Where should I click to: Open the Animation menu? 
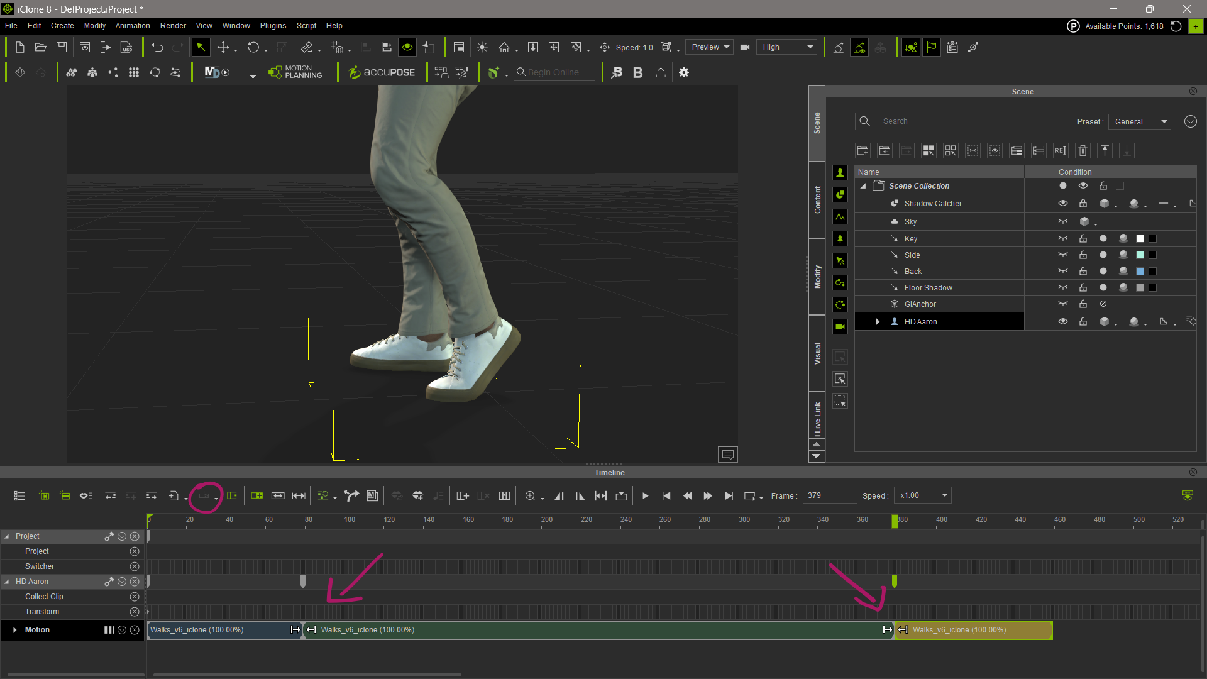[x=133, y=26]
